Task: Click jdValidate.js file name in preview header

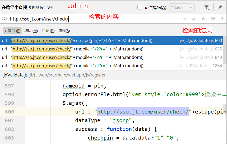Action: tap(16, 75)
